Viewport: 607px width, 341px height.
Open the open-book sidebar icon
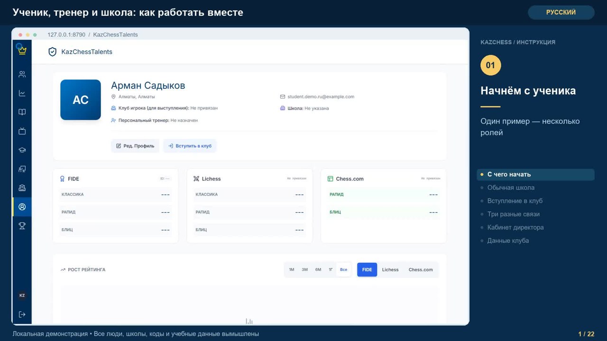tap(22, 112)
